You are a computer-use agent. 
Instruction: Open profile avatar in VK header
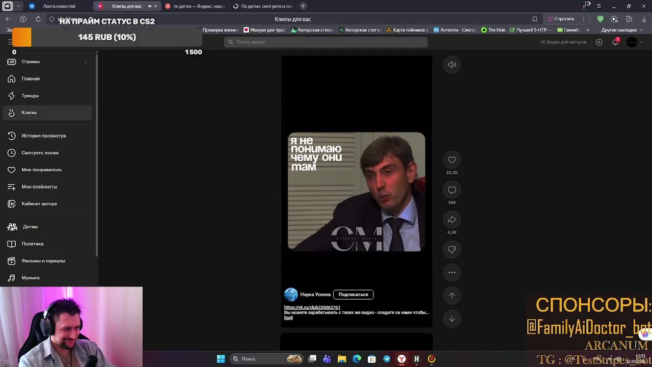632,42
